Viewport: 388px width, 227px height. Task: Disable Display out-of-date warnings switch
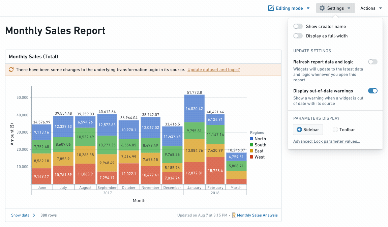[x=372, y=91]
